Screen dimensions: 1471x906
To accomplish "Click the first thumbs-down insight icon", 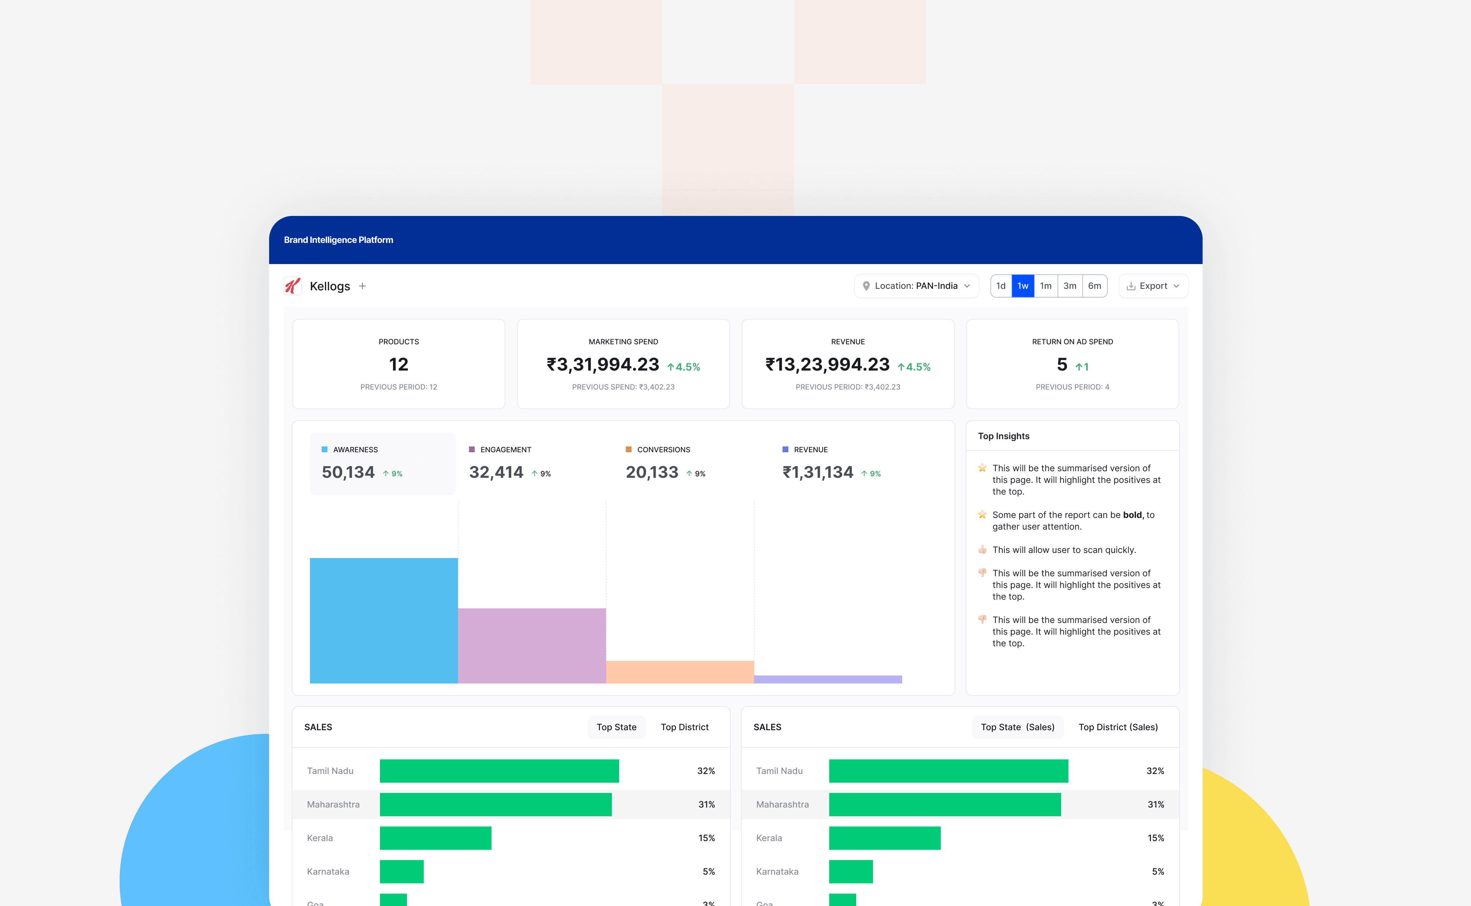I will (x=982, y=573).
